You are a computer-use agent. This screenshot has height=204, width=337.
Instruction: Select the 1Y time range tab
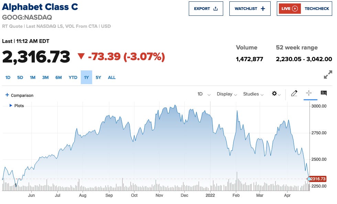[86, 78]
